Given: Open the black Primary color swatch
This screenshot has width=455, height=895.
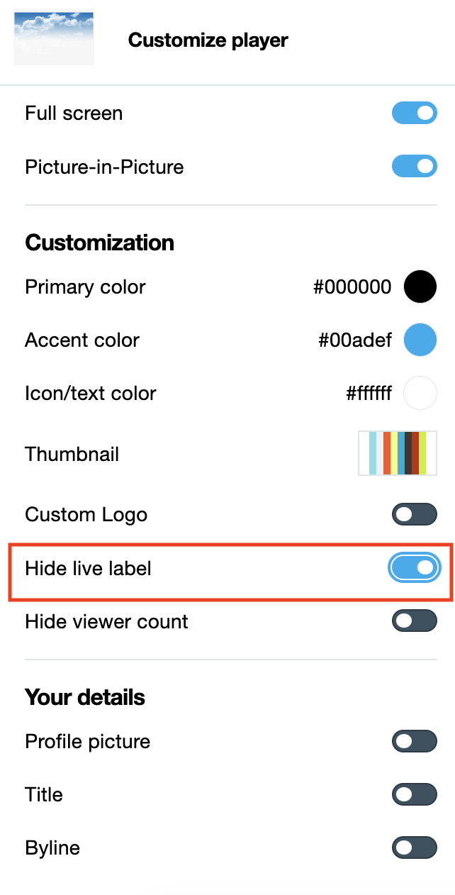Looking at the screenshot, I should click(x=420, y=287).
